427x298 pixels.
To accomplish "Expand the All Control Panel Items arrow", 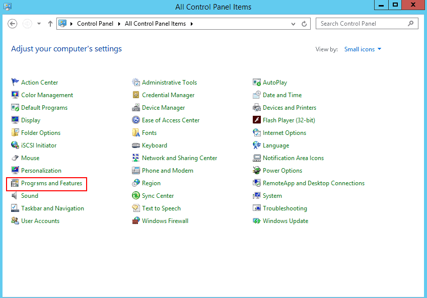I will 192,24.
